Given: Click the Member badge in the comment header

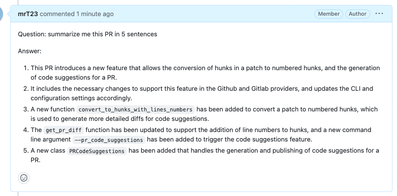Looking at the screenshot, I should click(x=329, y=14).
